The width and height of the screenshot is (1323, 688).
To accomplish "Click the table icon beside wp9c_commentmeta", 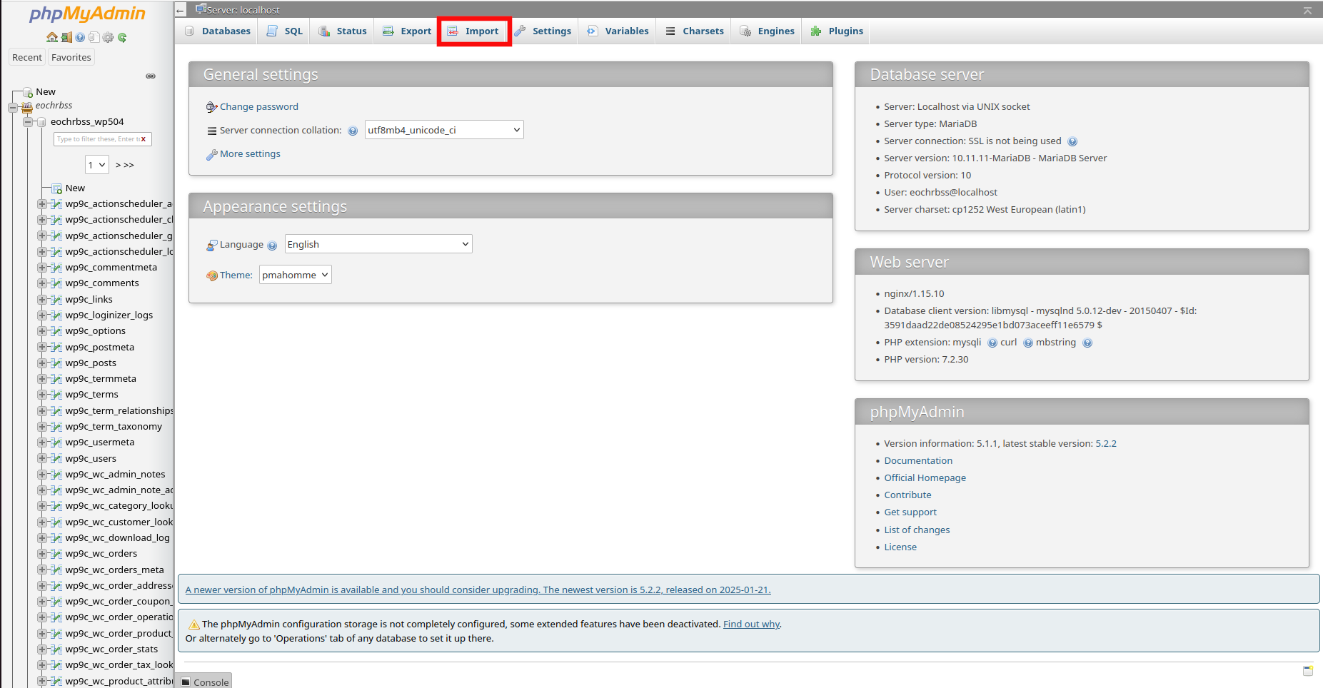I will point(56,268).
